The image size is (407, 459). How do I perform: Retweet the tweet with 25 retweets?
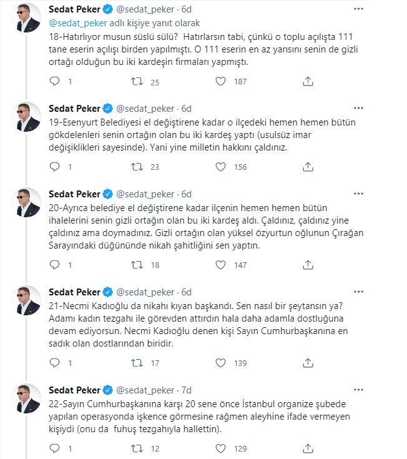pyautogui.click(x=137, y=81)
